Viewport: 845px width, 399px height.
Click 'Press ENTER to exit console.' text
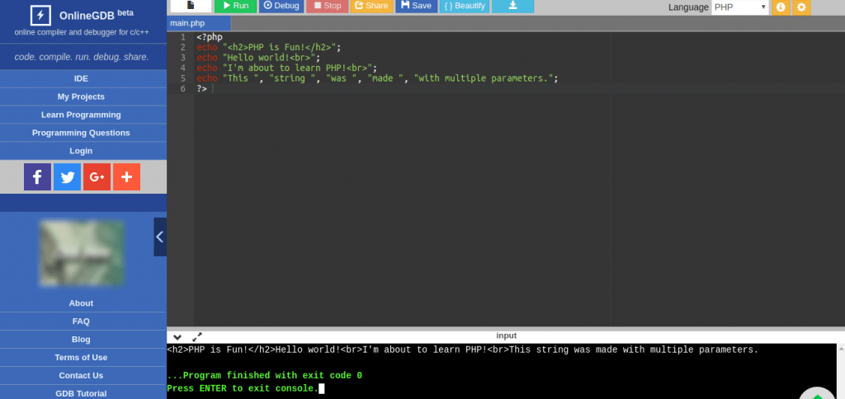coord(243,388)
